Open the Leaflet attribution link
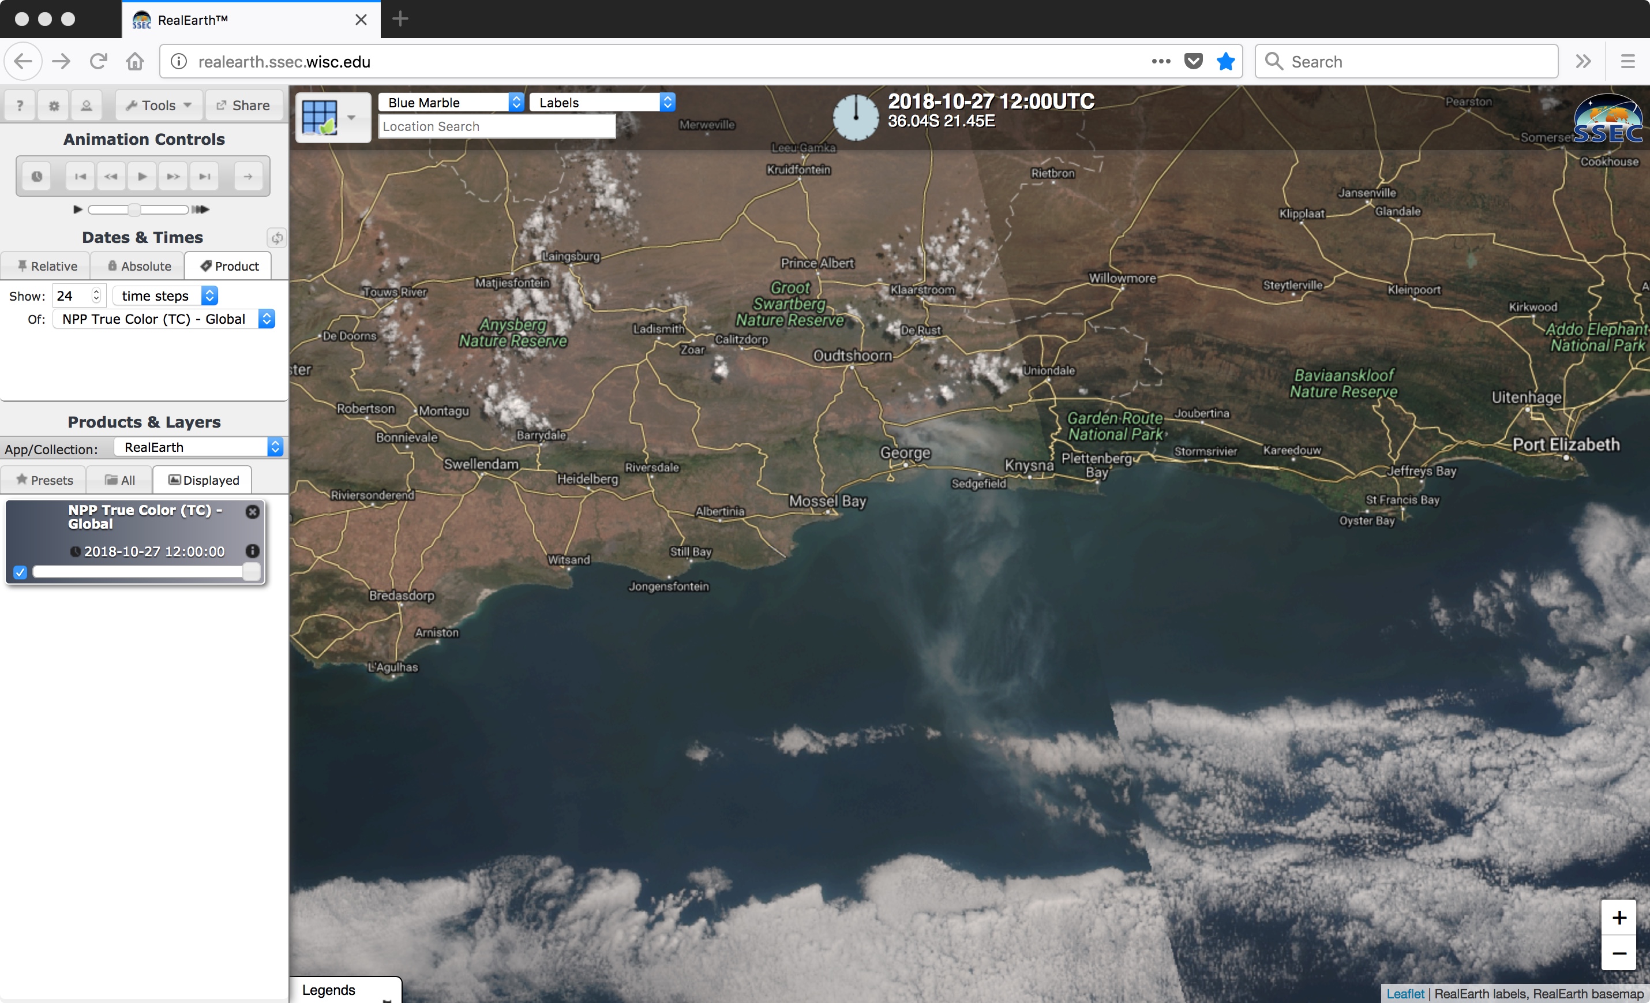Image resolution: width=1650 pixels, height=1003 pixels. tap(1405, 994)
